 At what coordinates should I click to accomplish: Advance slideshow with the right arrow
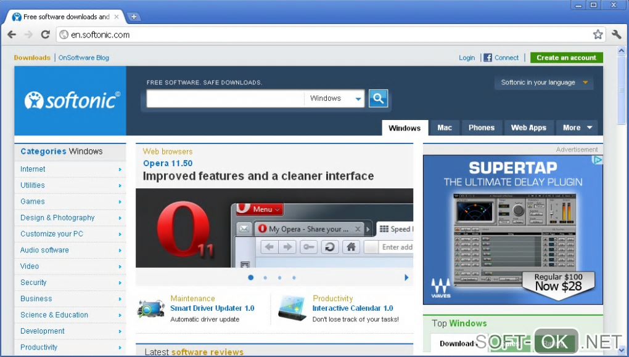(x=406, y=278)
